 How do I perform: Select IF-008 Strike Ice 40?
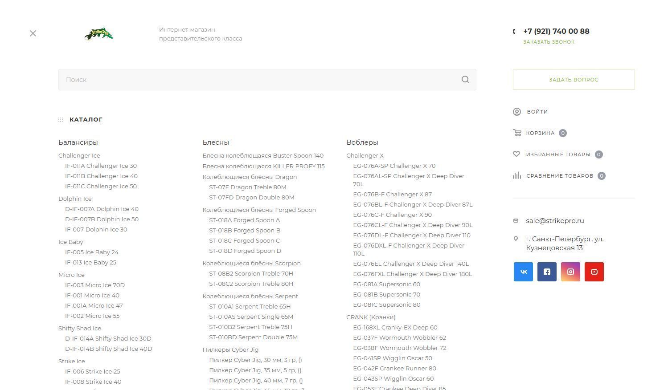(x=93, y=382)
